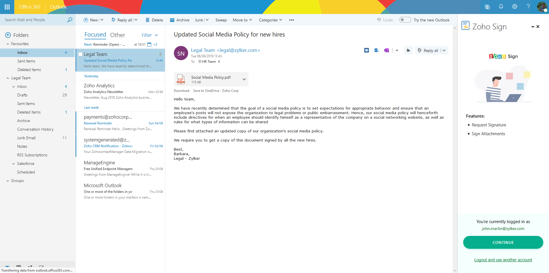
Task: Open the account profile picture menu
Action: click(542, 7)
